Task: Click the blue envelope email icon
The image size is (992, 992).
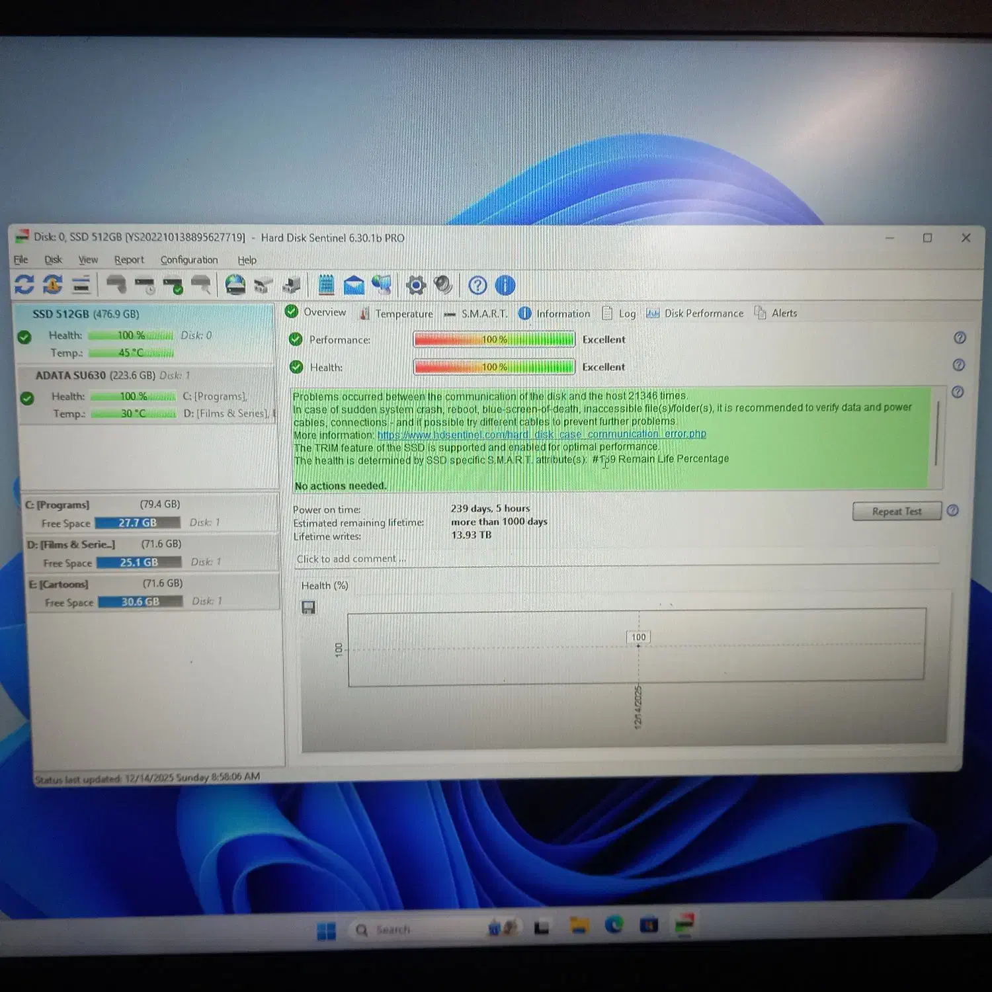Action: click(x=354, y=286)
